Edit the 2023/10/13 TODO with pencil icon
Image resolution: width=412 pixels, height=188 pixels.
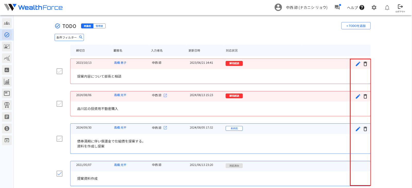[358, 64]
